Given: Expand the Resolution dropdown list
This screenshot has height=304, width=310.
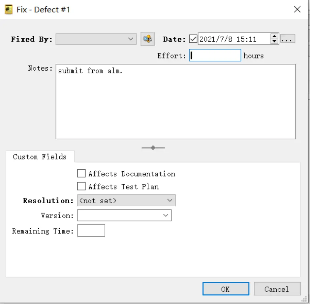Looking at the screenshot, I should click(x=126, y=200).
